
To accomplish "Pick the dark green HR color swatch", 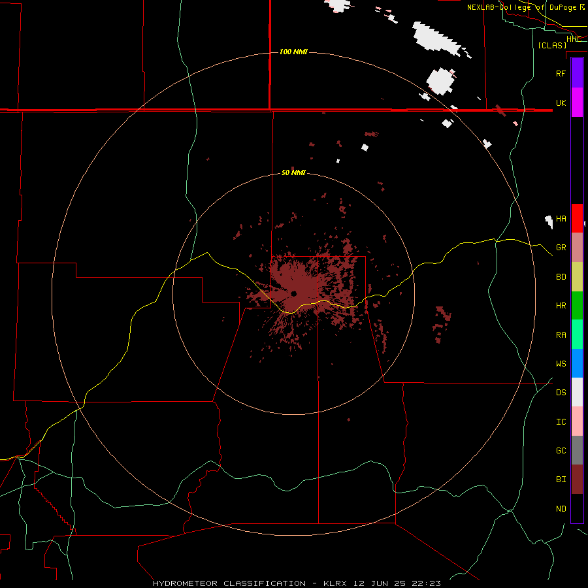I will 577,306.
